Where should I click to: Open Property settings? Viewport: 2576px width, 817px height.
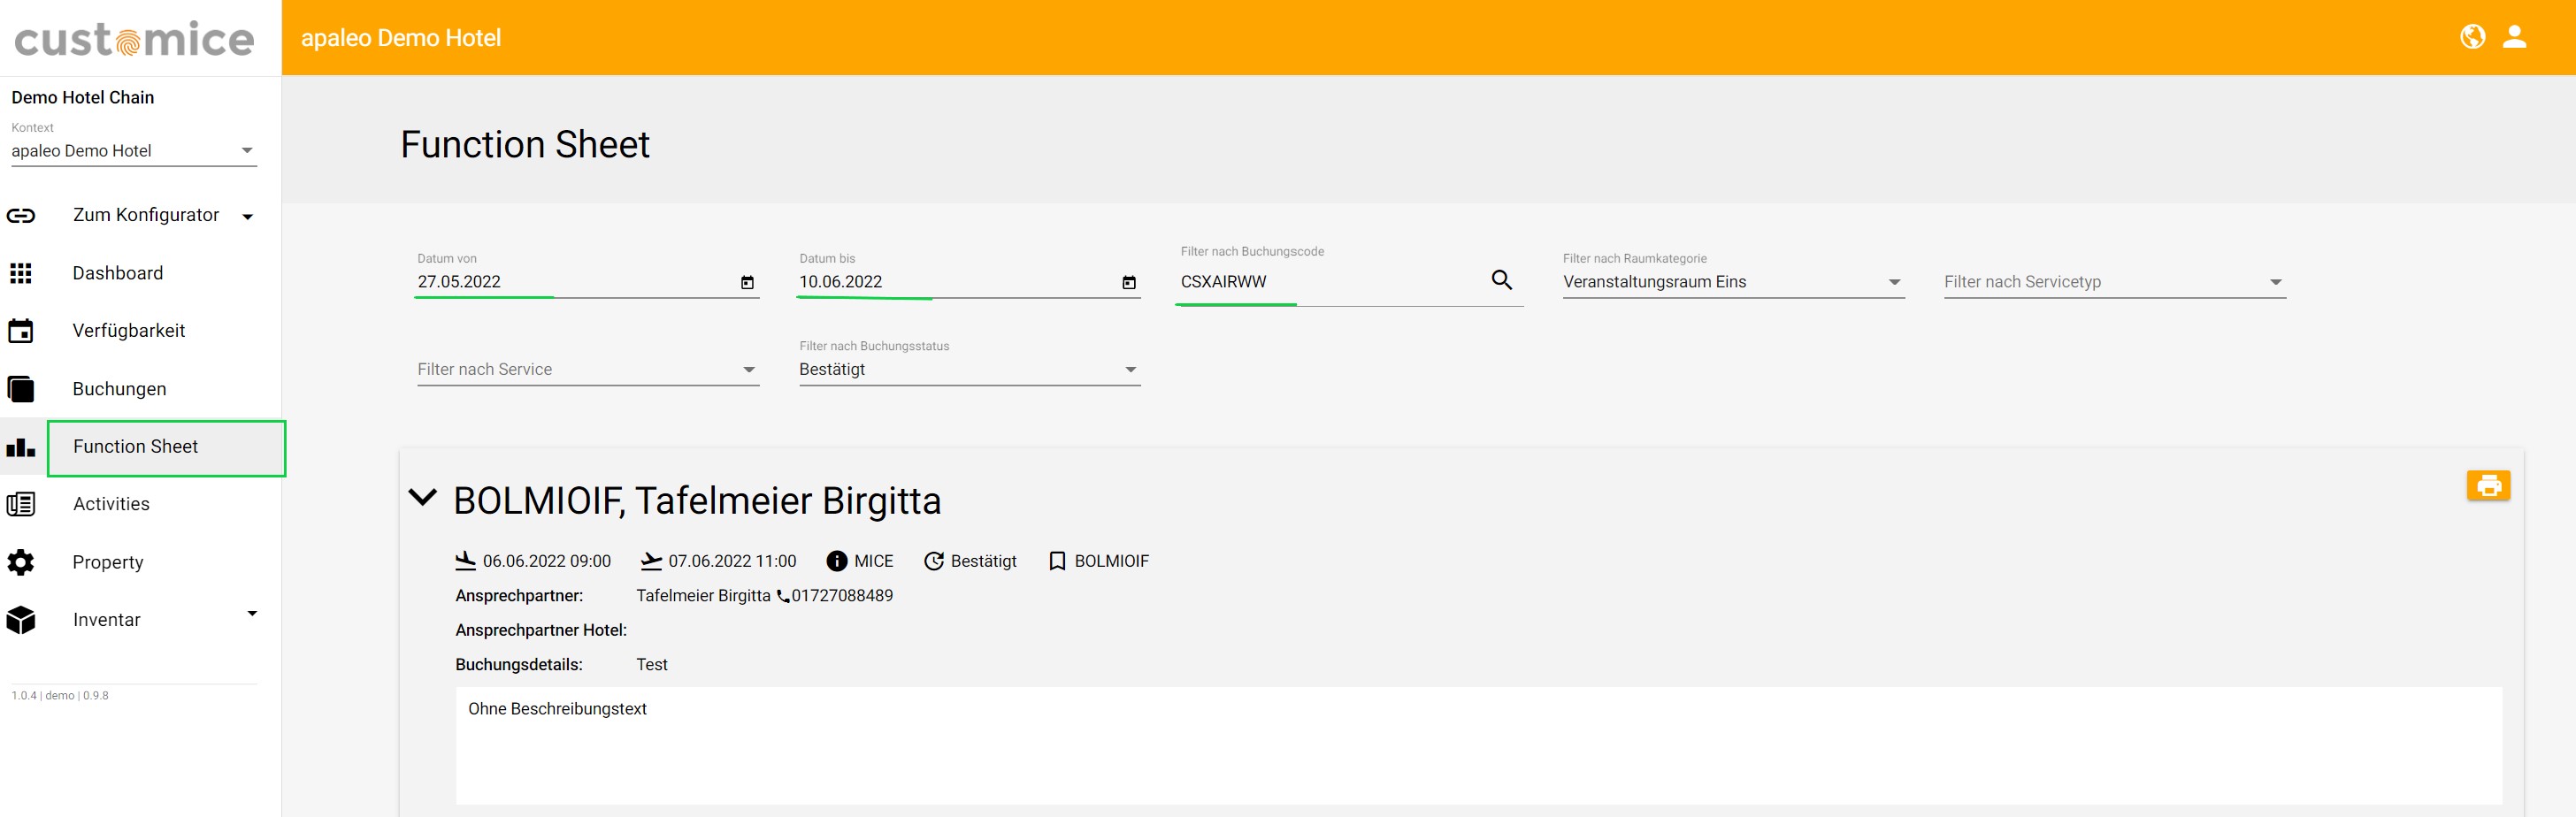click(108, 562)
